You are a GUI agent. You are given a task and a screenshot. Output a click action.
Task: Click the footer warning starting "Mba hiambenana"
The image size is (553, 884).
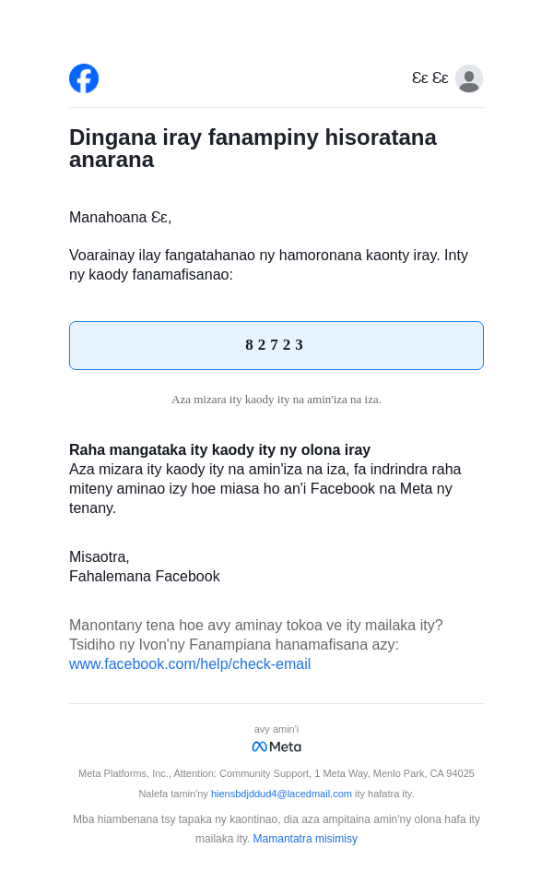(x=276, y=819)
